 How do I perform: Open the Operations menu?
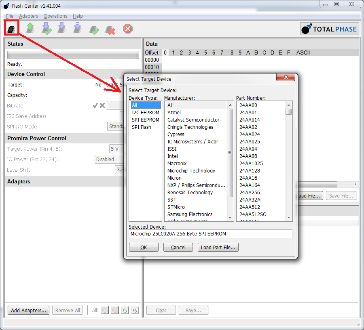click(x=55, y=16)
